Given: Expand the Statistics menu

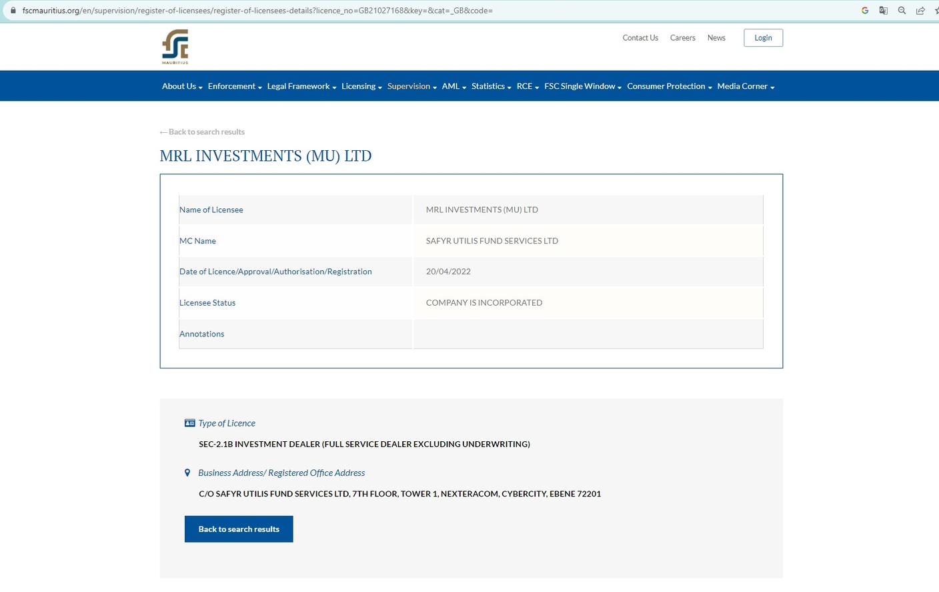Looking at the screenshot, I should tap(492, 86).
